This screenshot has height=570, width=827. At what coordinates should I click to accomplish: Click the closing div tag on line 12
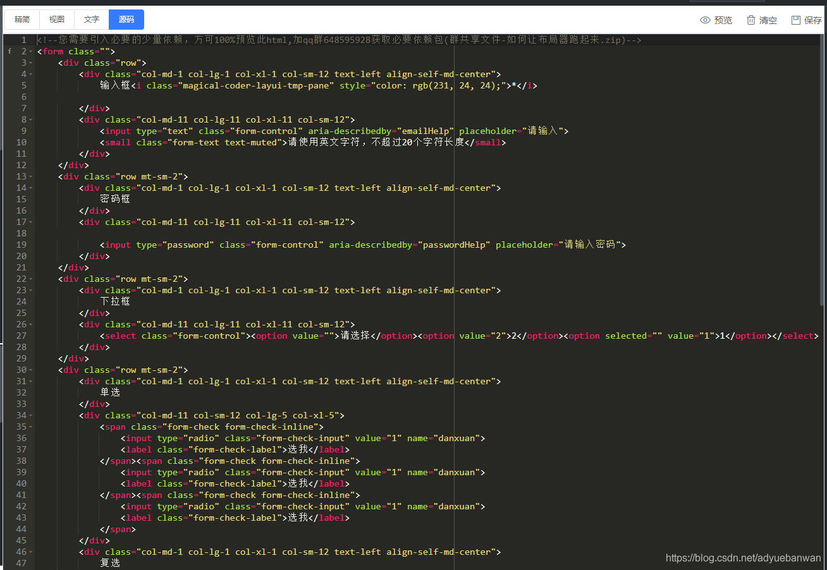click(73, 165)
